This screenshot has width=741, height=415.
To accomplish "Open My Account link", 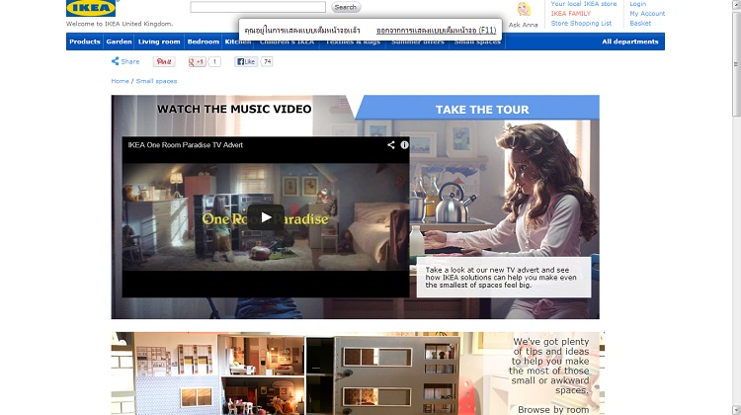I will (x=647, y=13).
